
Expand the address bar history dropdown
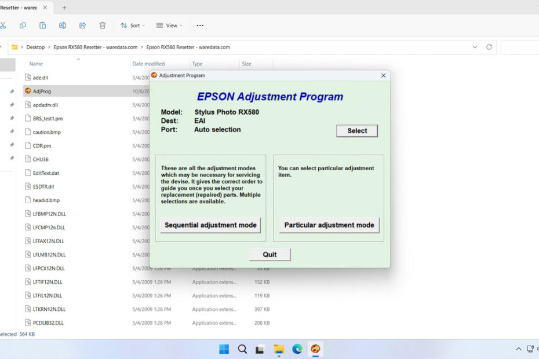(475, 47)
